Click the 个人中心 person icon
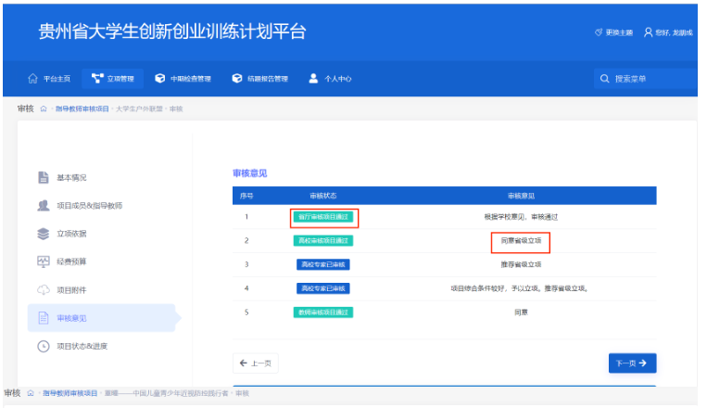707x408 pixels. (313, 79)
